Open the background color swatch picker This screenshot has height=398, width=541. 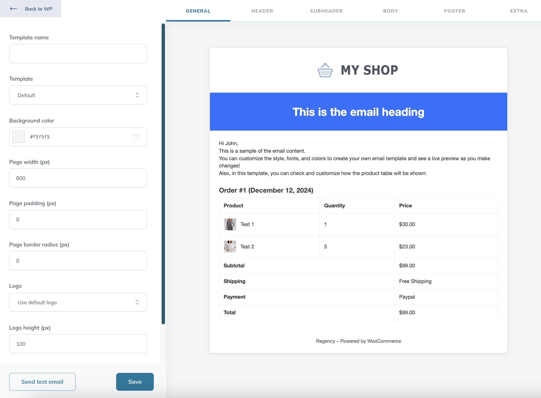19,137
